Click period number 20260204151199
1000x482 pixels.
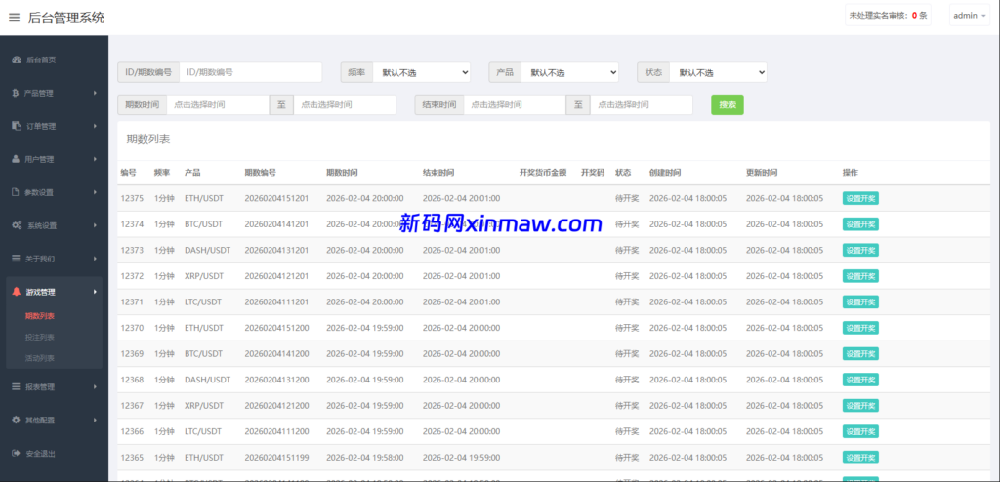276,458
